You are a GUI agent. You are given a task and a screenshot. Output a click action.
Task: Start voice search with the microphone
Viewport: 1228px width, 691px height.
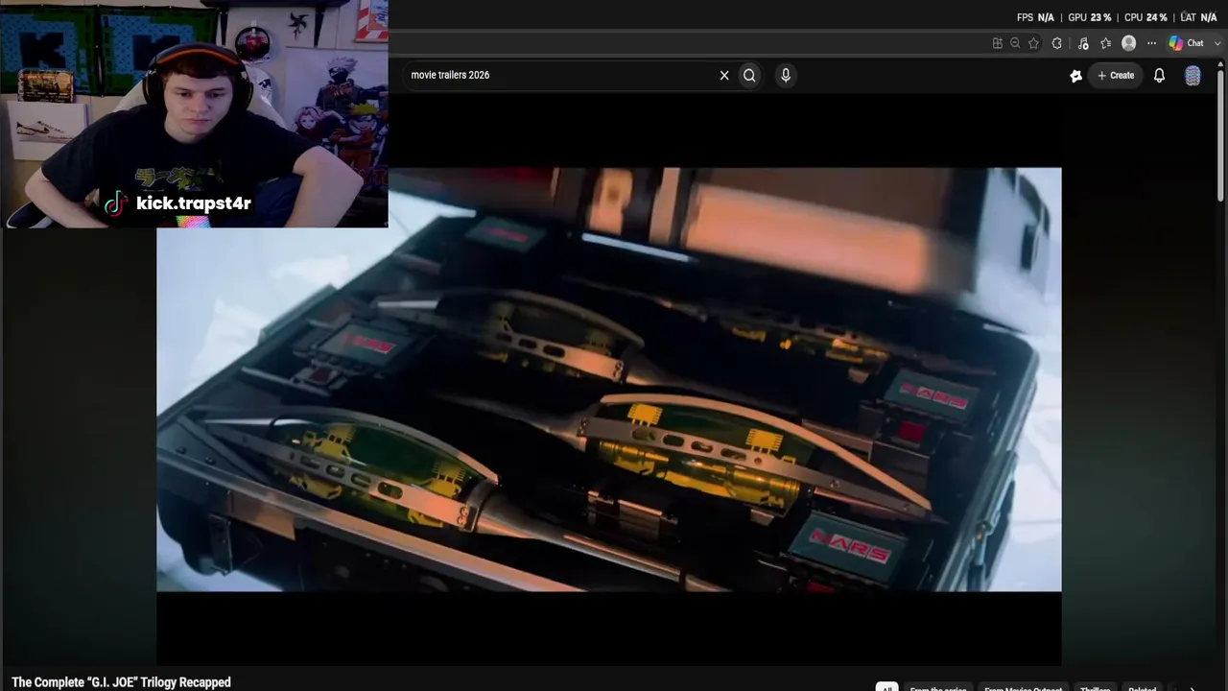(x=786, y=75)
